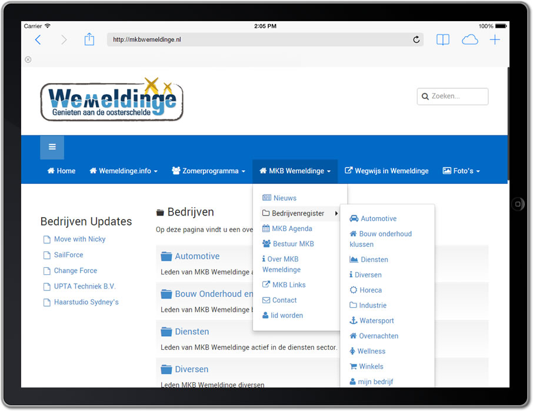Click the browser back arrow

[38, 39]
